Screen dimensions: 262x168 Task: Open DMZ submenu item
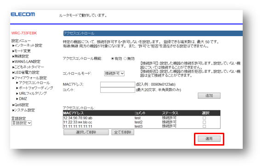coord(22,99)
